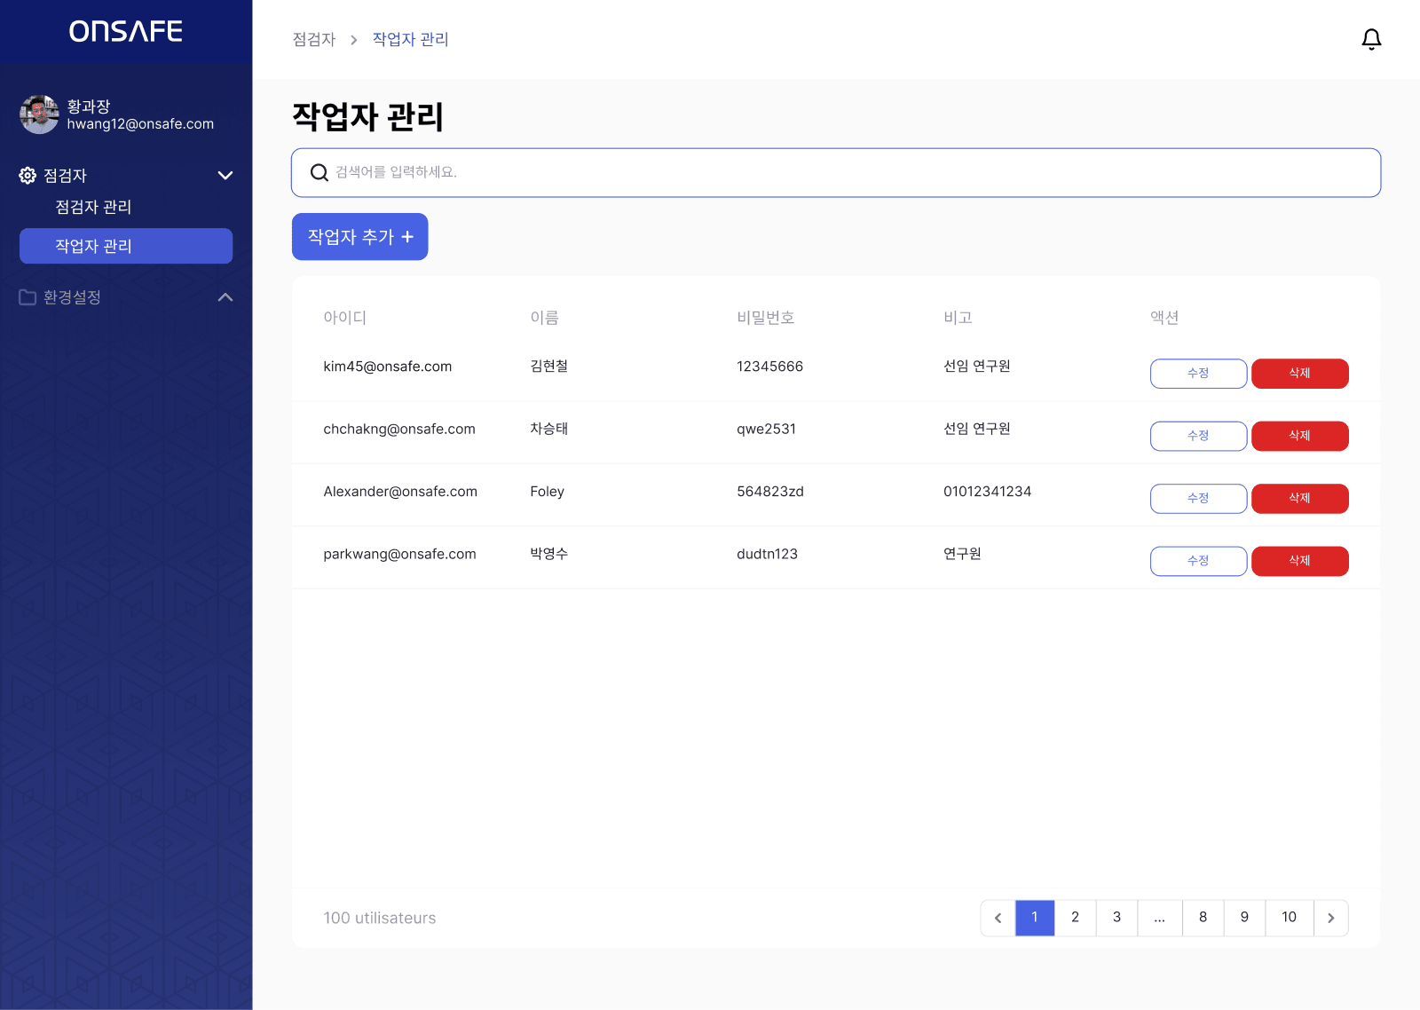Delete parkwang@onsafe.com using 삭제 button
Viewport: 1420px width, 1010px height.
[1299, 560]
